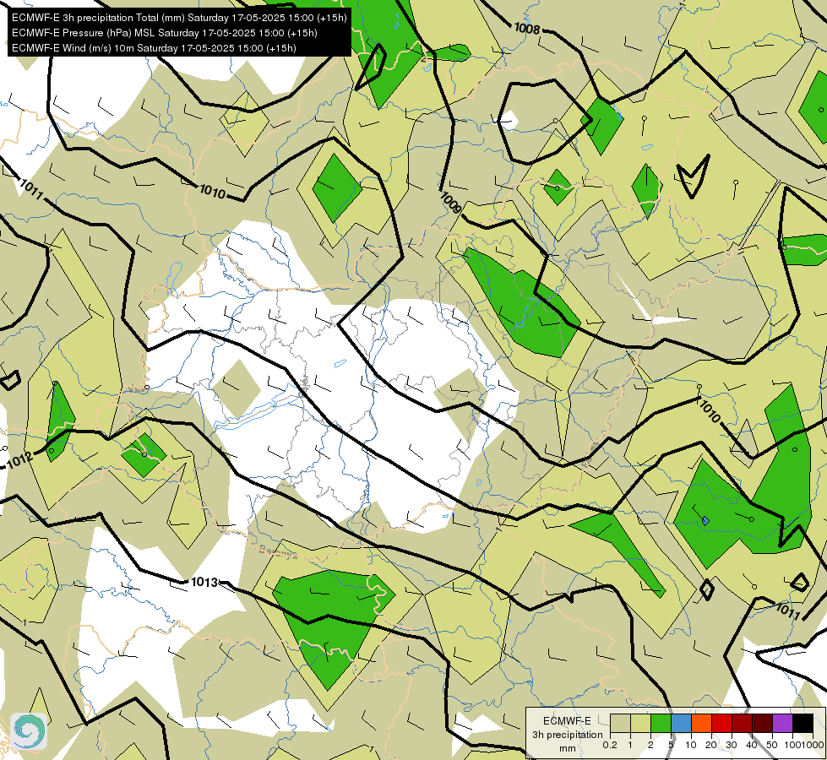The width and height of the screenshot is (827, 760).
Task: Select the ECMWF-E 3h precipitation Total header line
Action: tap(179, 18)
